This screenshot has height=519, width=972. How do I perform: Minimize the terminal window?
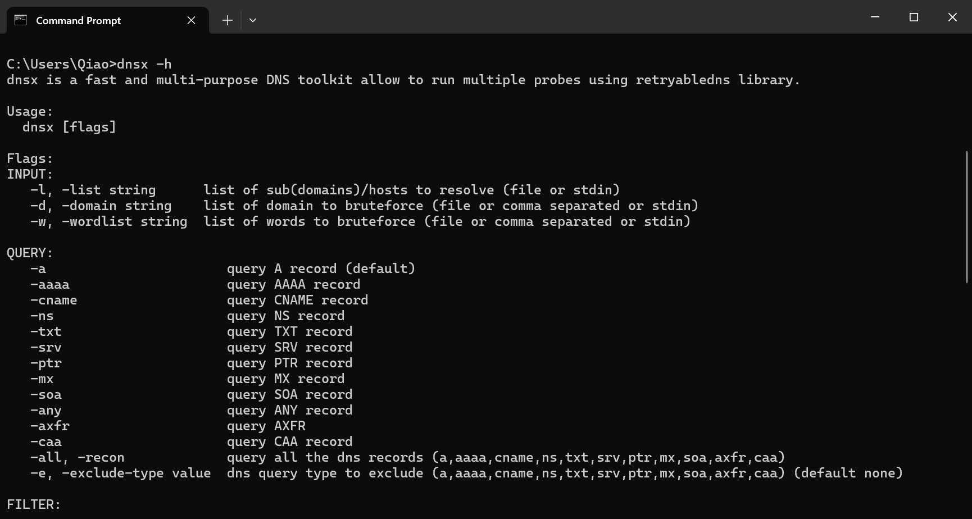click(x=875, y=17)
